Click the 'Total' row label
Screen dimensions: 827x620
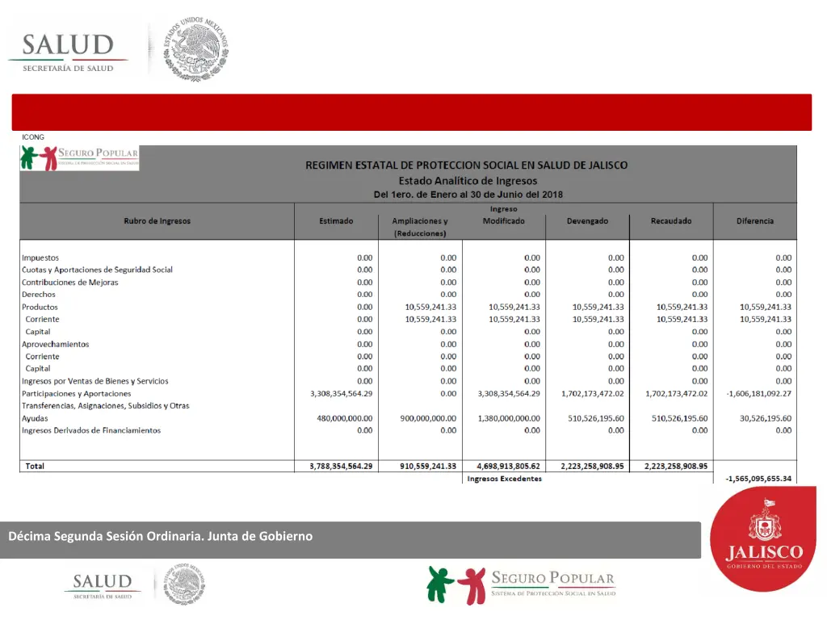pyautogui.click(x=35, y=466)
